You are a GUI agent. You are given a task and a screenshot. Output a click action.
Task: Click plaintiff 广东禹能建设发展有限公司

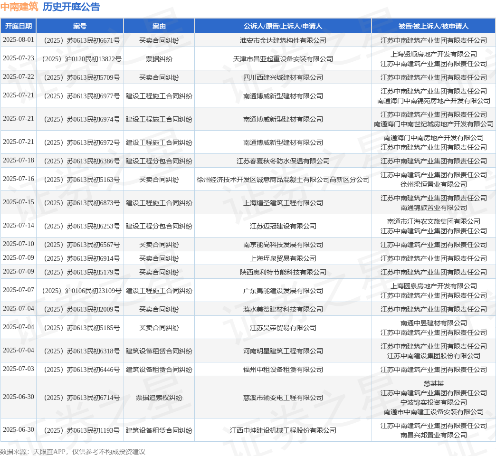click(x=283, y=291)
